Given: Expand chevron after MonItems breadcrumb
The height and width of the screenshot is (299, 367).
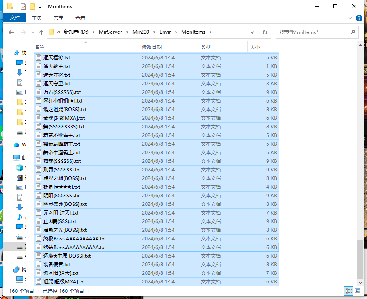Looking at the screenshot, I should coord(210,32).
